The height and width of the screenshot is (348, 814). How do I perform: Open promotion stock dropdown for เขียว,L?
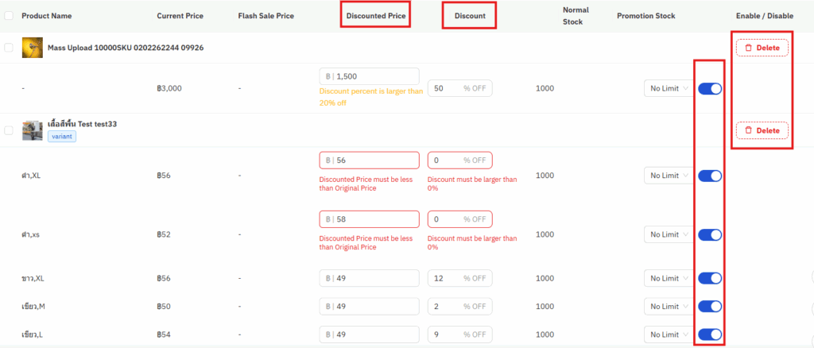click(668, 334)
